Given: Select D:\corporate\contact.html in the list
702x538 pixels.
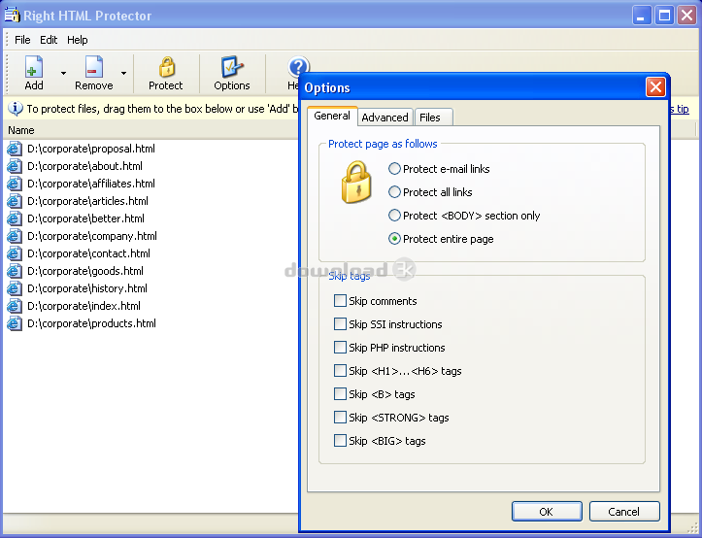Looking at the screenshot, I should click(88, 253).
